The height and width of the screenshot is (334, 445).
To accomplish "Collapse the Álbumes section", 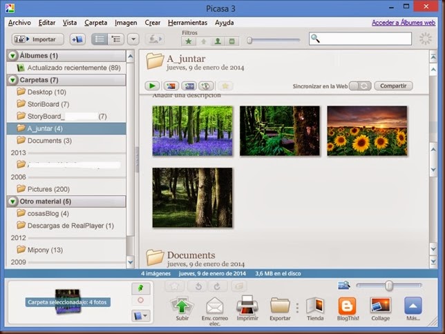I will (12, 56).
